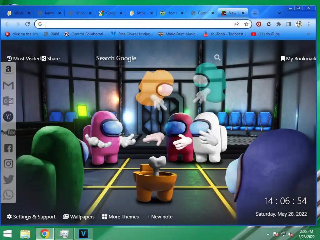Screen dimensions: 320x240
Task: Open the system monitor taskbar app
Action: pyautogui.click(x=64, y=234)
